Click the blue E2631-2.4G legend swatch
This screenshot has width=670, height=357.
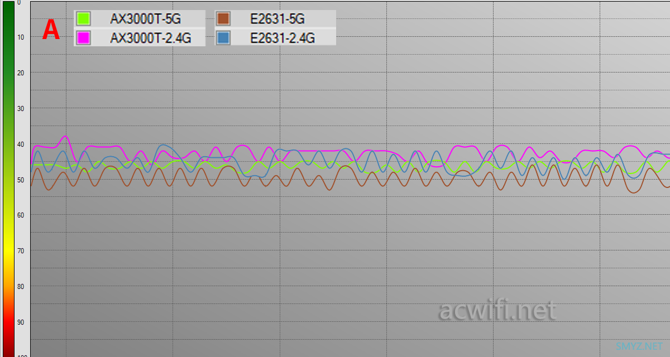[223, 38]
